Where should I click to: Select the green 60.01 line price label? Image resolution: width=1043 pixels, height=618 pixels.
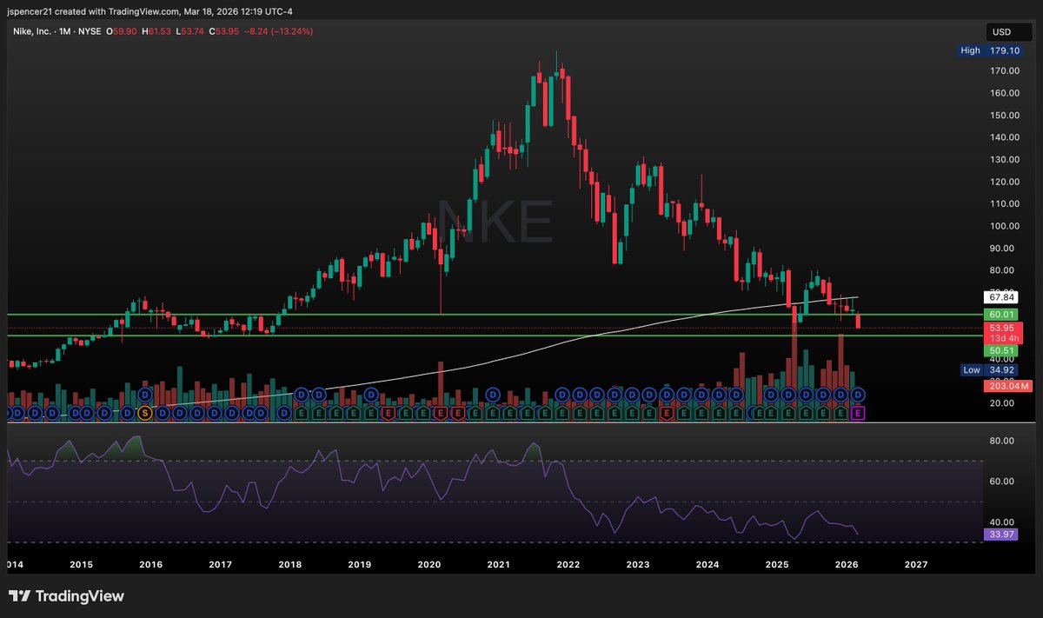[1000, 314]
